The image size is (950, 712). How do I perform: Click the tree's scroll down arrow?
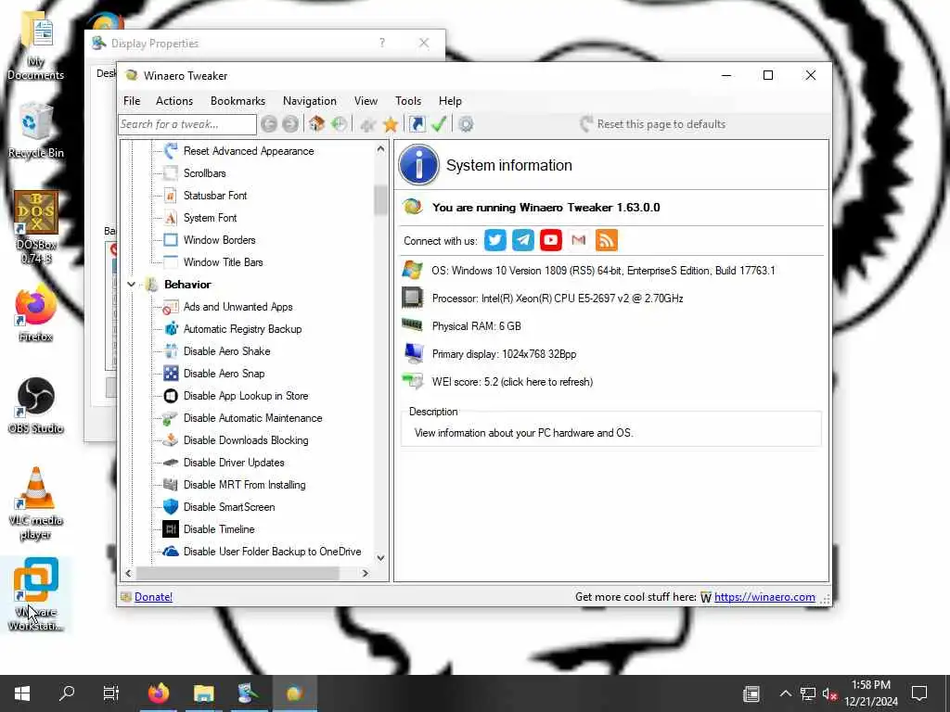coord(380,558)
